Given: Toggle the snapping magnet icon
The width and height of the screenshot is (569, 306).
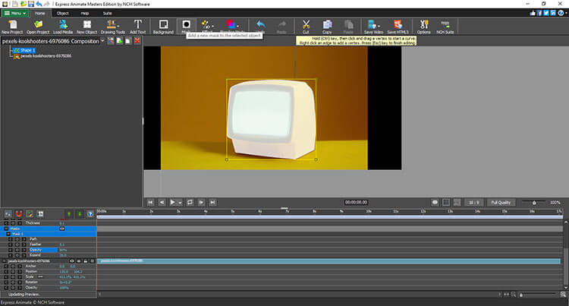Looking at the screenshot, I should (x=19, y=214).
